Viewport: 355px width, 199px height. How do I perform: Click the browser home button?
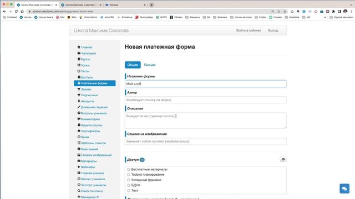pos(22,11)
